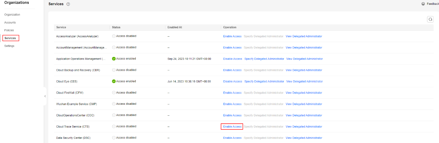Click the green status icon for Application Operations Management

click(x=114, y=59)
